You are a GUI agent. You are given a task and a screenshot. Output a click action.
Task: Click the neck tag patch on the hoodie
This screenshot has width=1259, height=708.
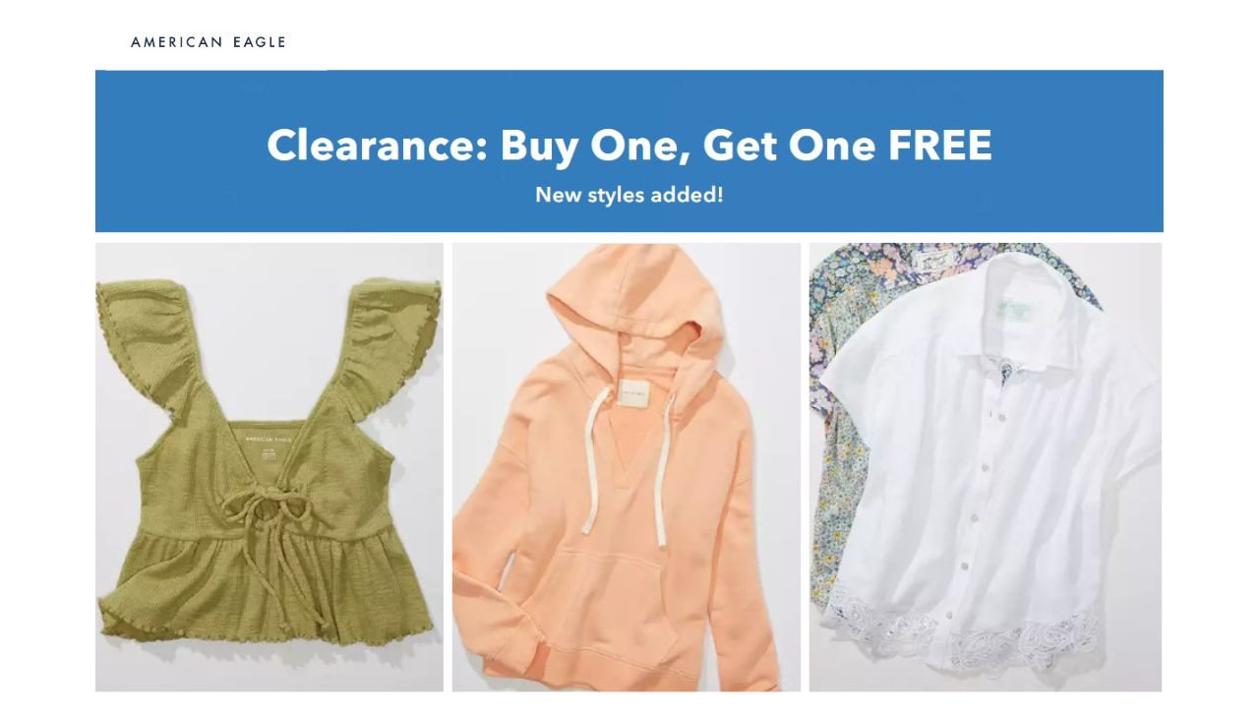point(634,394)
